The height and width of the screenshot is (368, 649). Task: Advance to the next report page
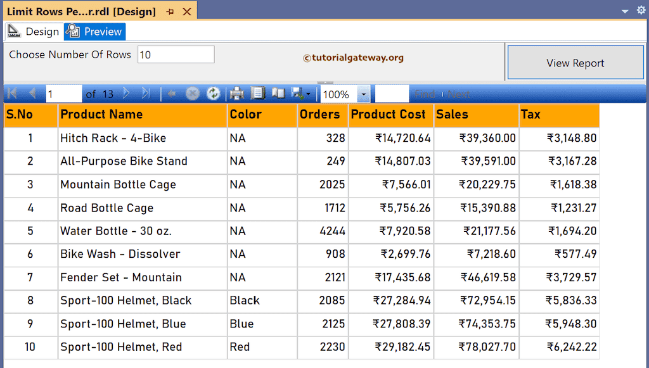point(125,93)
